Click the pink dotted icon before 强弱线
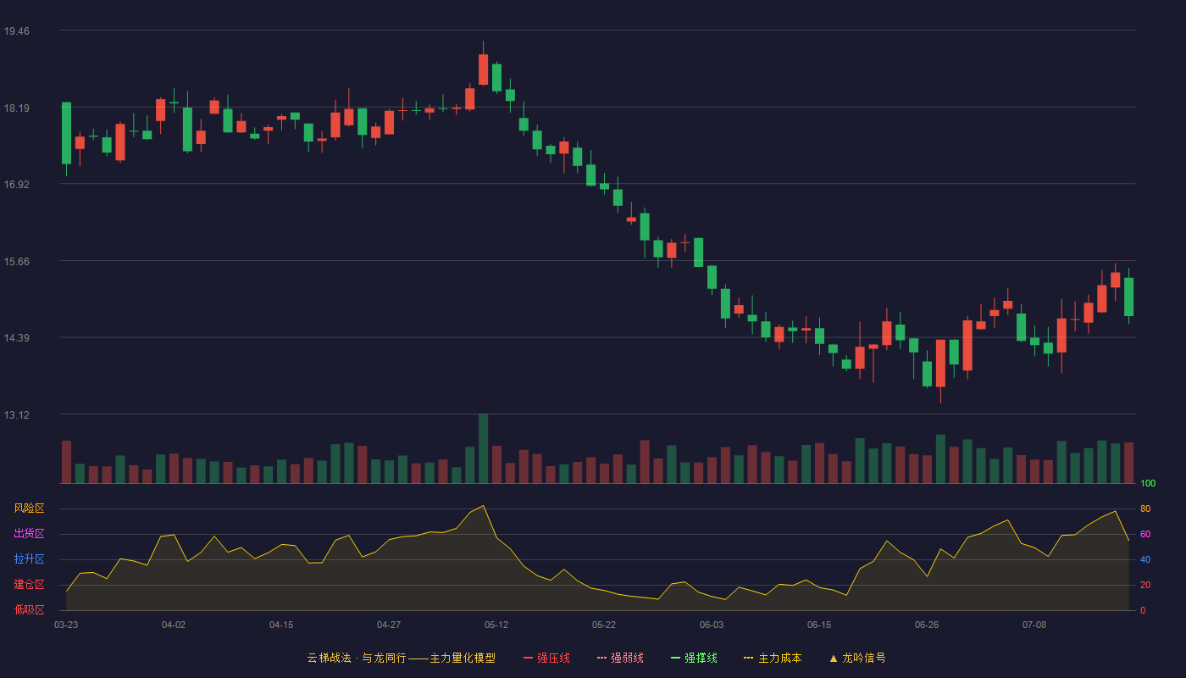The height and width of the screenshot is (678, 1186). tap(602, 658)
